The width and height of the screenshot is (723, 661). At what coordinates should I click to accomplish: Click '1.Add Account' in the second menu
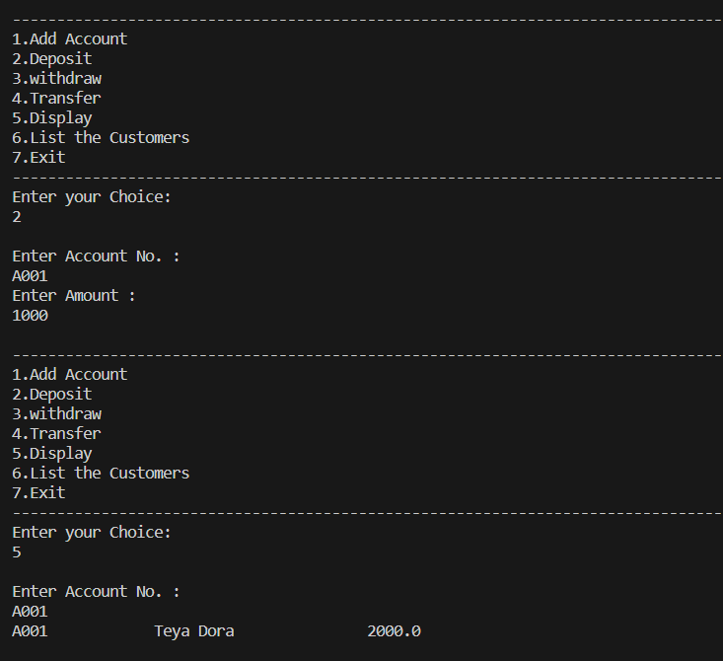click(70, 375)
